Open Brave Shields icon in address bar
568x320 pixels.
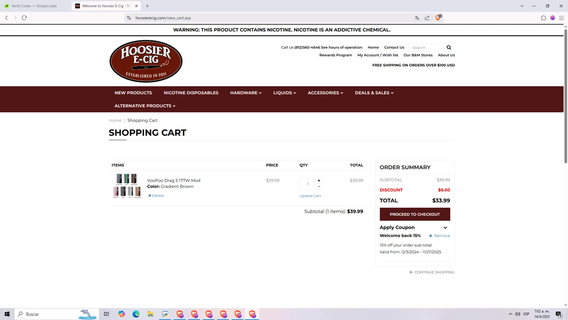tap(438, 18)
